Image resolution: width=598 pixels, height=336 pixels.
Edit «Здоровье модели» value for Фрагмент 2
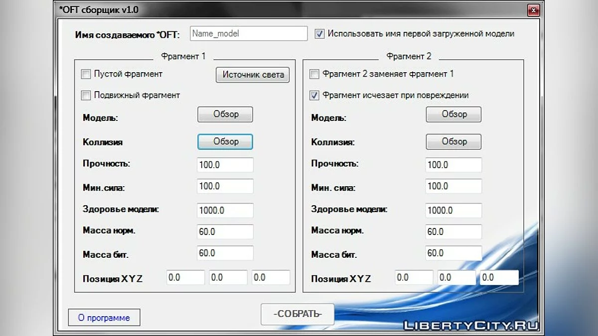[x=453, y=210]
